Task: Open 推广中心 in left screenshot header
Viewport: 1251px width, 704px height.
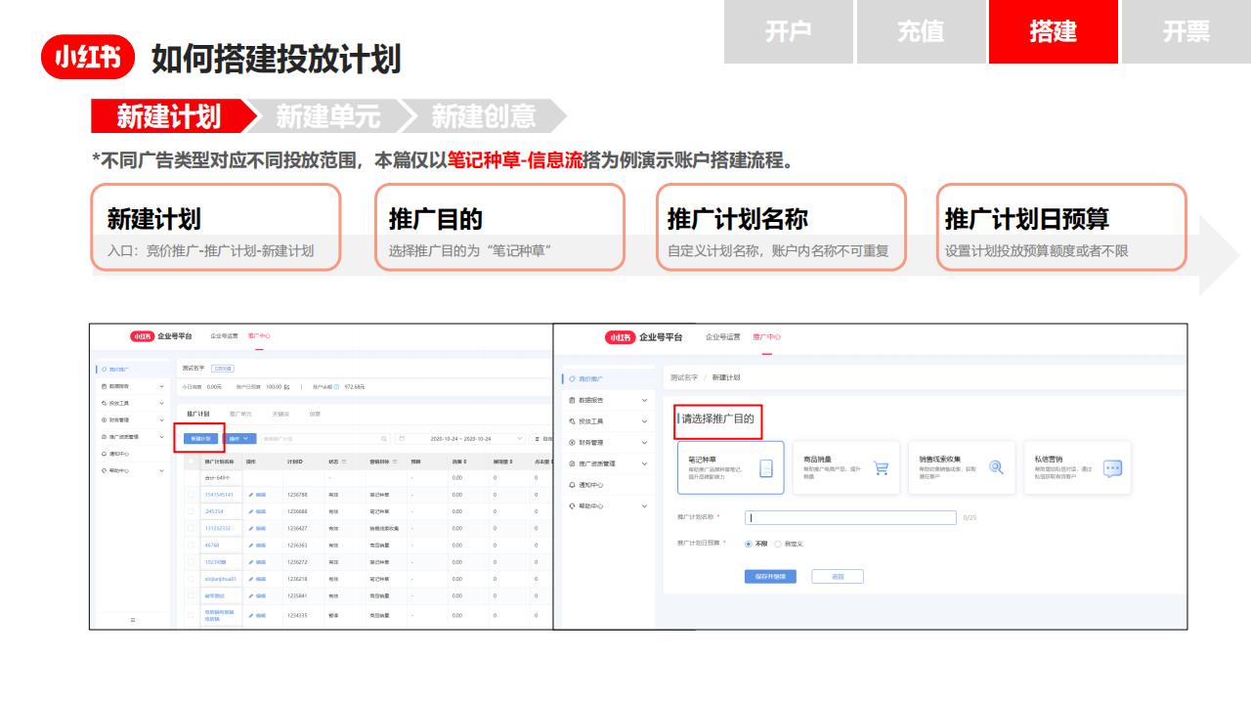Action: tap(259, 336)
